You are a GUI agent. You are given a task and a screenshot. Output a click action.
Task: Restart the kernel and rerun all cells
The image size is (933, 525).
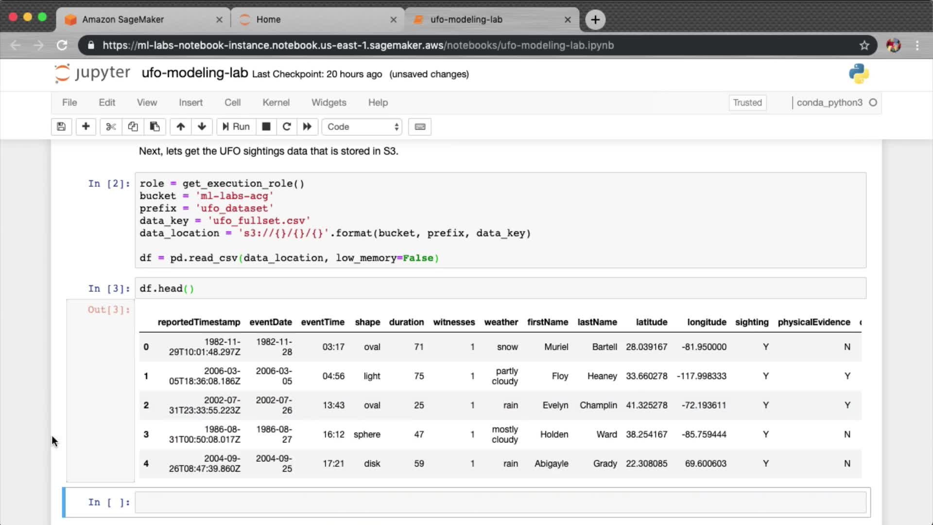[307, 127]
